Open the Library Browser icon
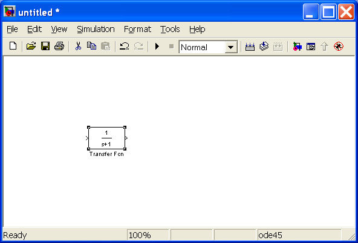358x243 pixels. 297,47
